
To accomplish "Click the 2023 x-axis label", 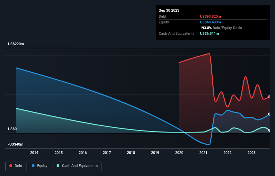I will coord(252,153).
